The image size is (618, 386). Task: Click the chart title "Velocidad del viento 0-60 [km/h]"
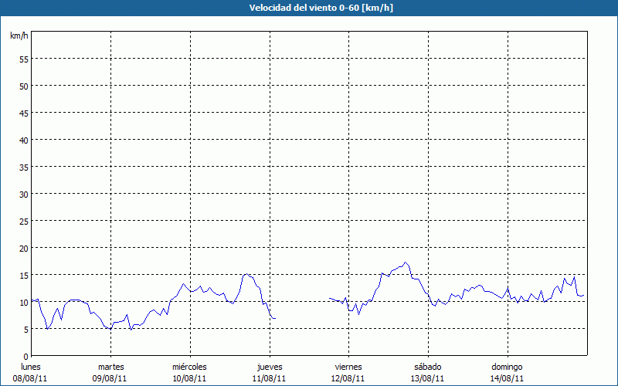pyautogui.click(x=309, y=8)
